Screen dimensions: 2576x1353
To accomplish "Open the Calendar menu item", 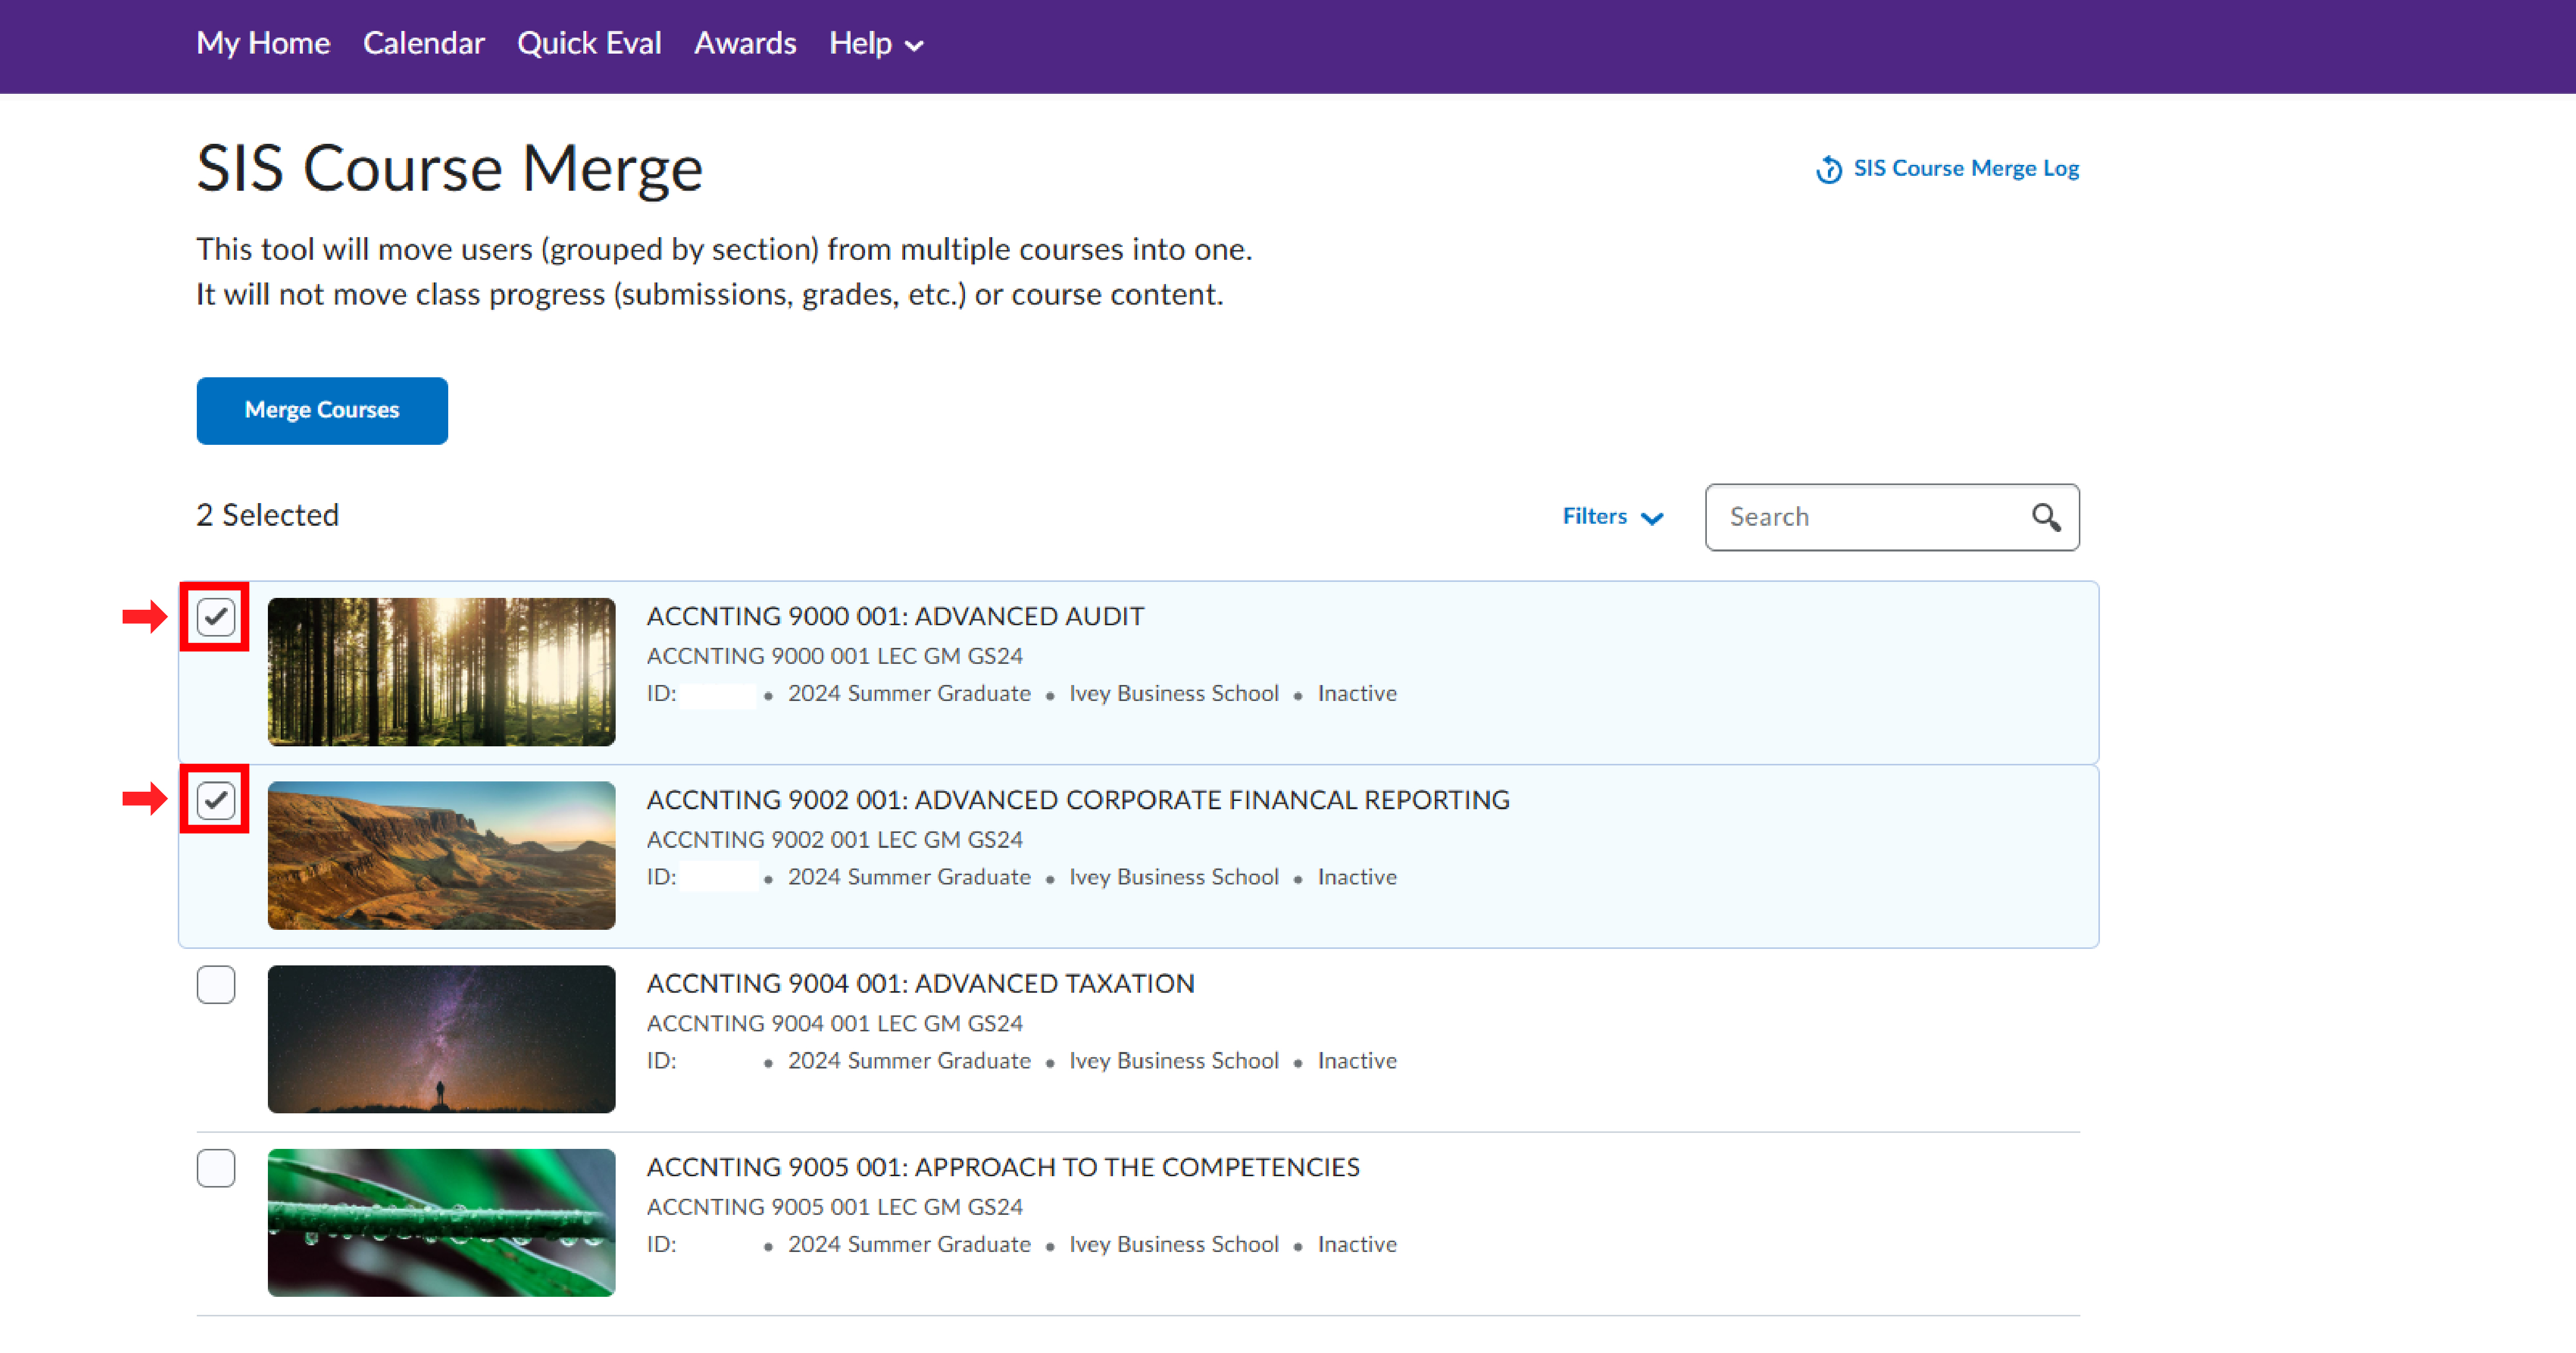I will tap(424, 43).
